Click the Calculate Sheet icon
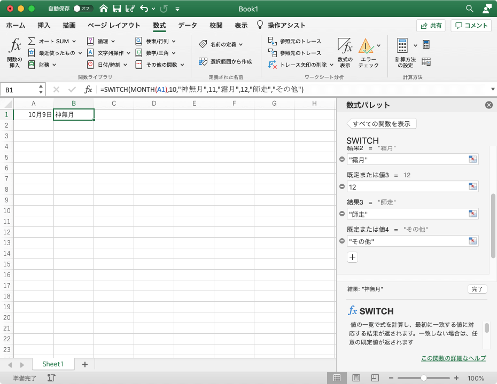Viewport: 497px width, 384px height. (426, 62)
